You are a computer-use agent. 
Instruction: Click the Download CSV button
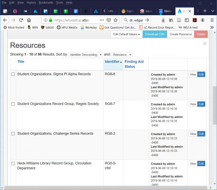coord(155,34)
